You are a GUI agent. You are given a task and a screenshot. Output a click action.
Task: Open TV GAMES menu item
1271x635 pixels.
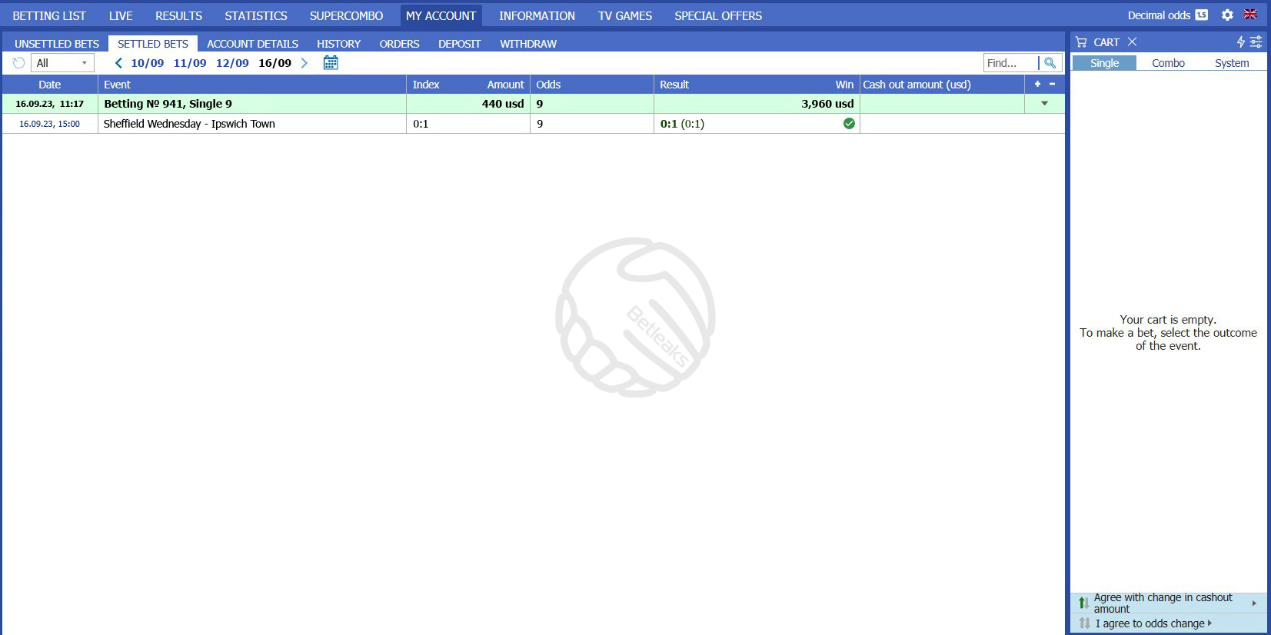coord(625,15)
